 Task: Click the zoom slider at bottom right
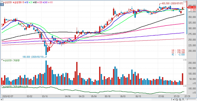pyautogui.click(x=191, y=99)
